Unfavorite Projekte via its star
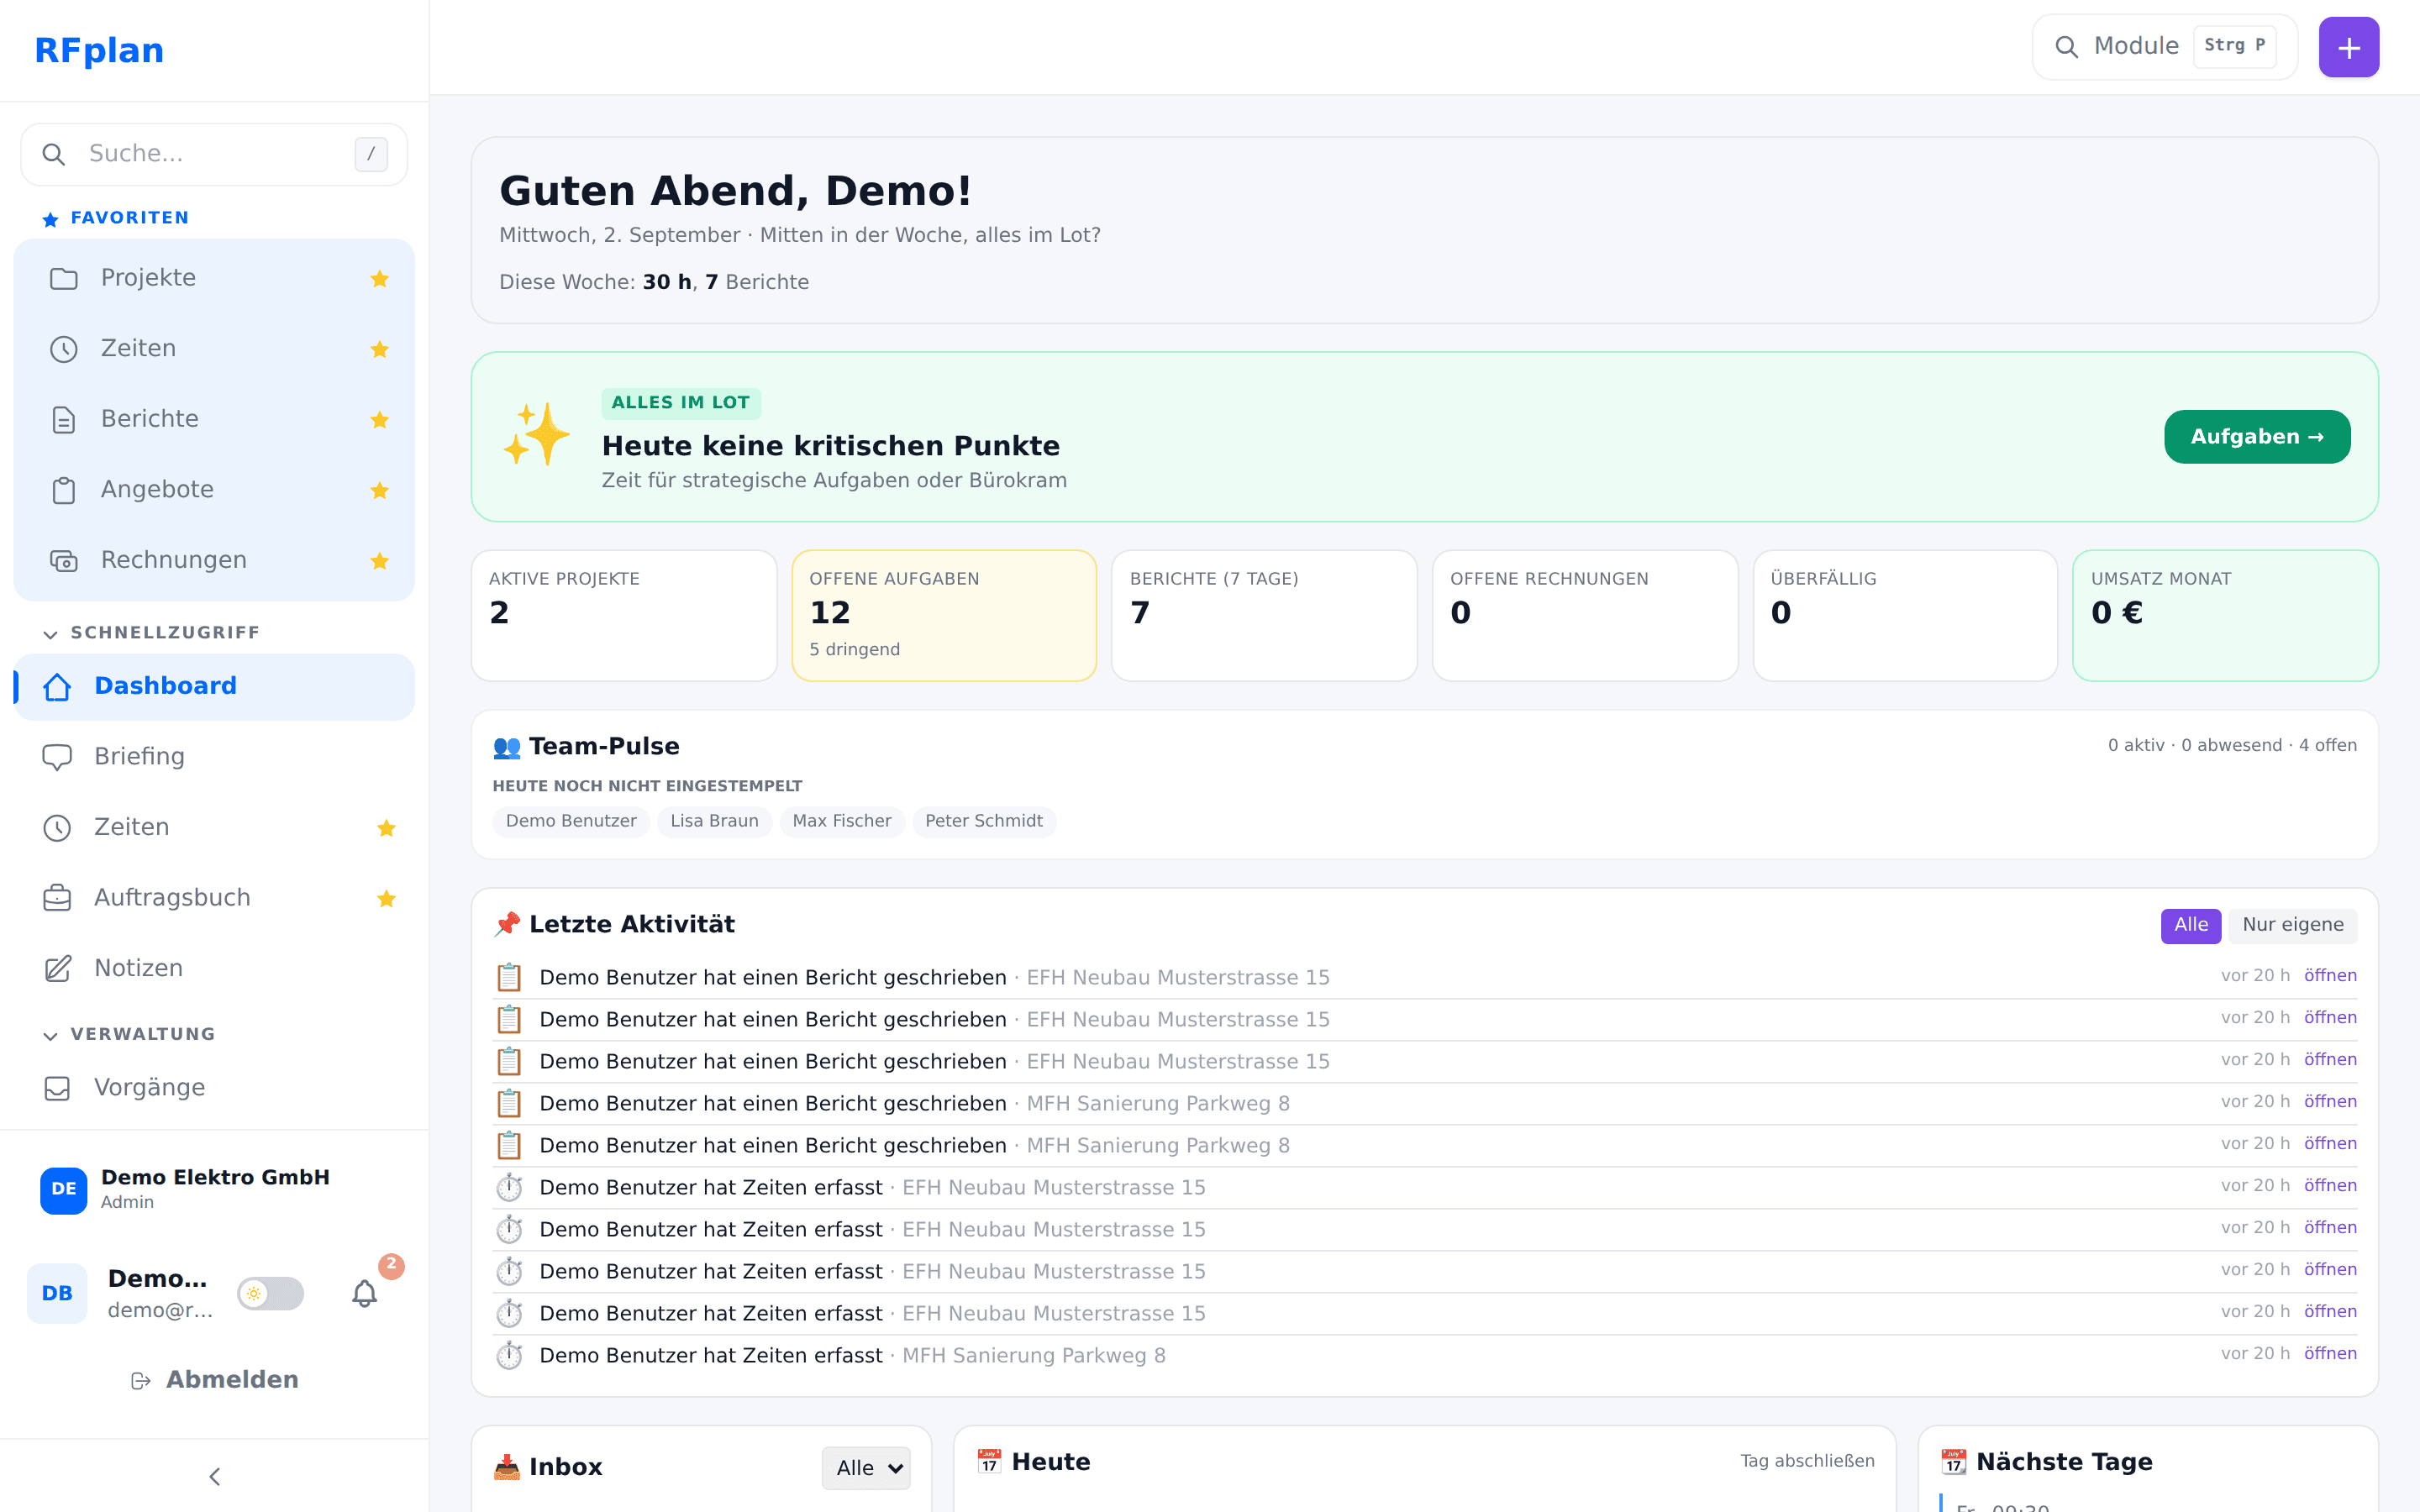The height and width of the screenshot is (1512, 2420). tap(380, 279)
